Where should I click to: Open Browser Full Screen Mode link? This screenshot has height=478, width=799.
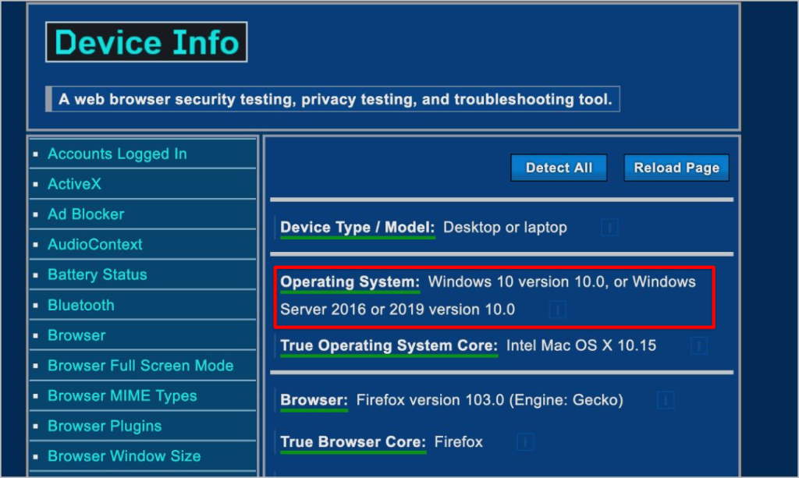[x=140, y=366]
